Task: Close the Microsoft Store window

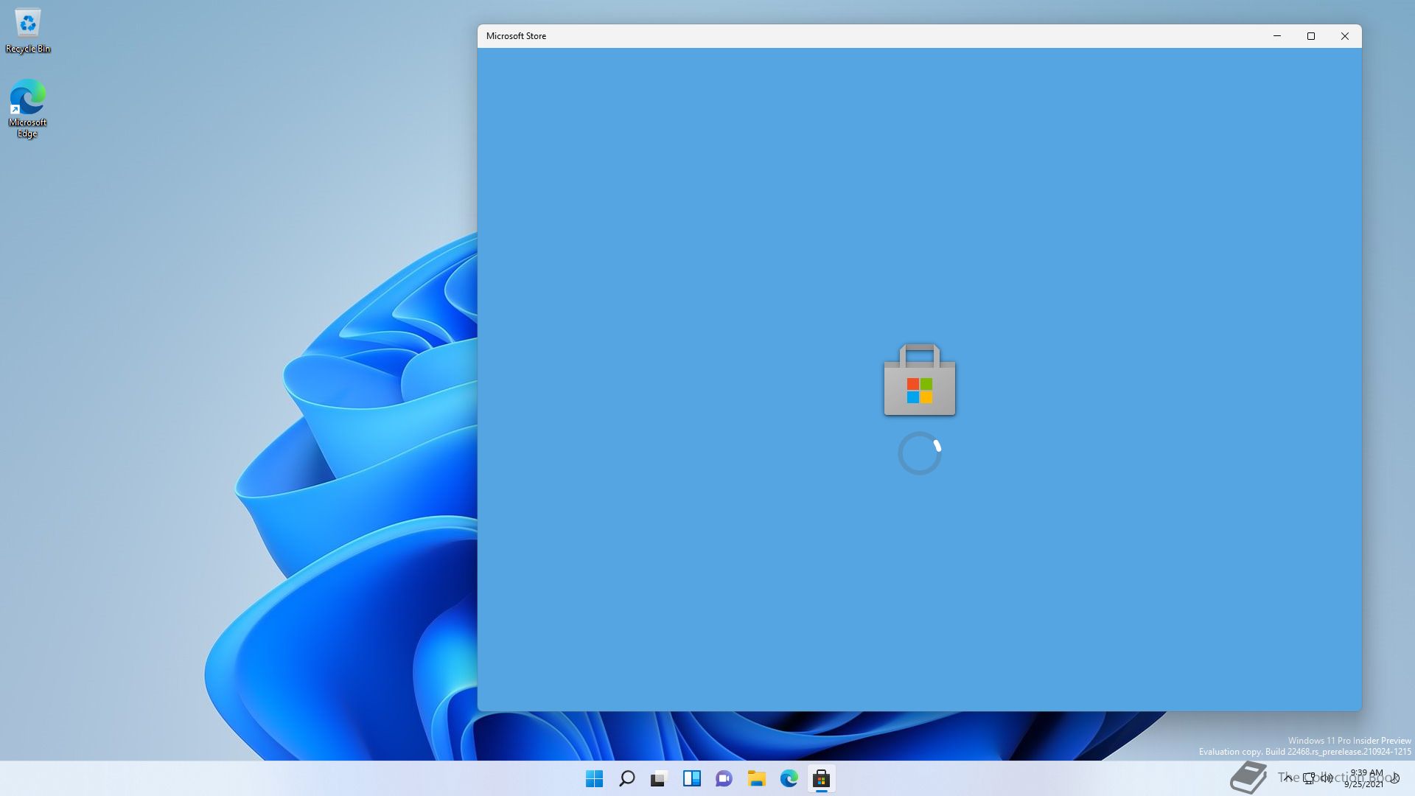Action: (1345, 36)
